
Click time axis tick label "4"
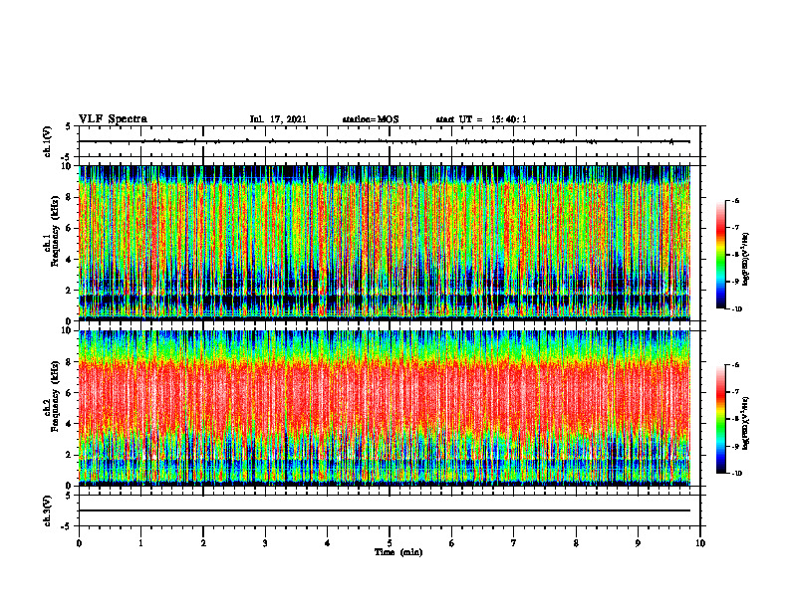click(328, 543)
